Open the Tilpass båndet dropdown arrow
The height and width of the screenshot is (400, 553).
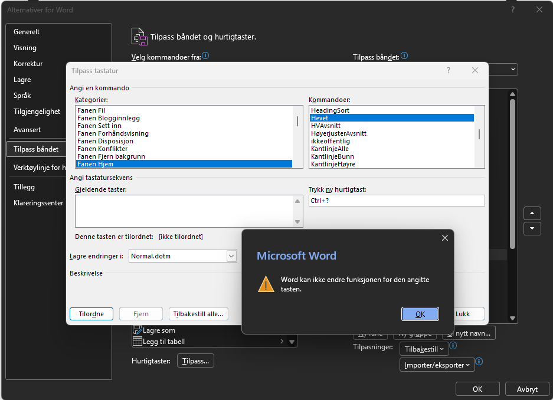point(513,70)
